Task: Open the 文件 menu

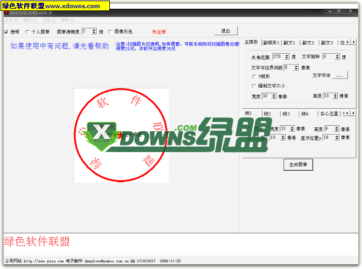Action: (12, 20)
